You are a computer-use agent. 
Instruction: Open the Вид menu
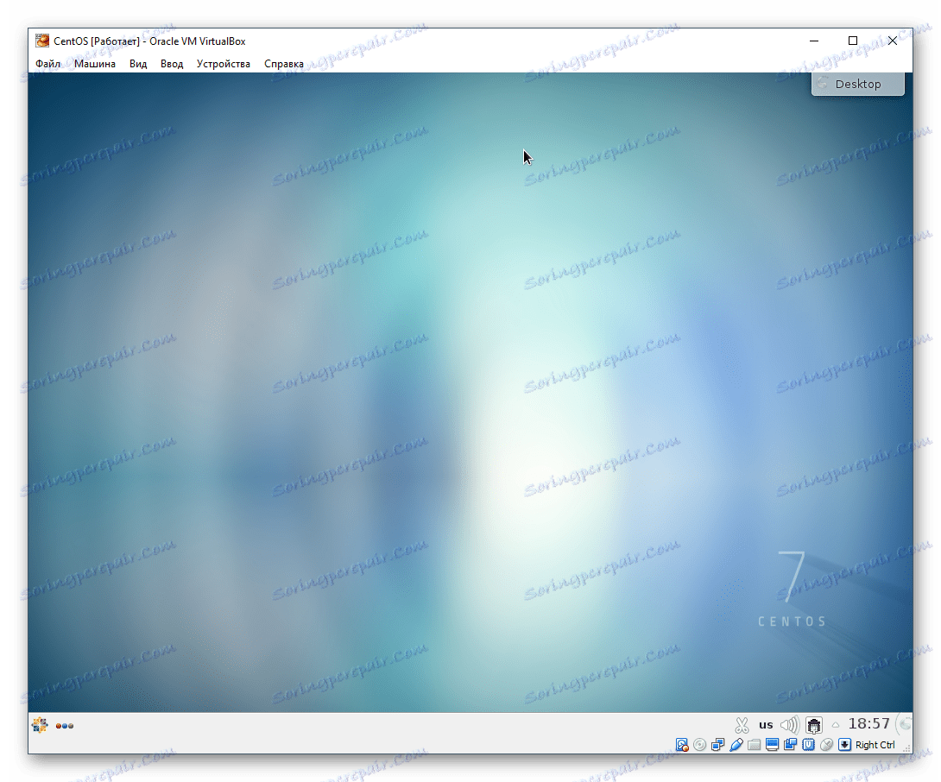coord(138,64)
